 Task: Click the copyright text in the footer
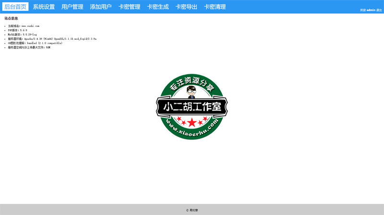192,210
